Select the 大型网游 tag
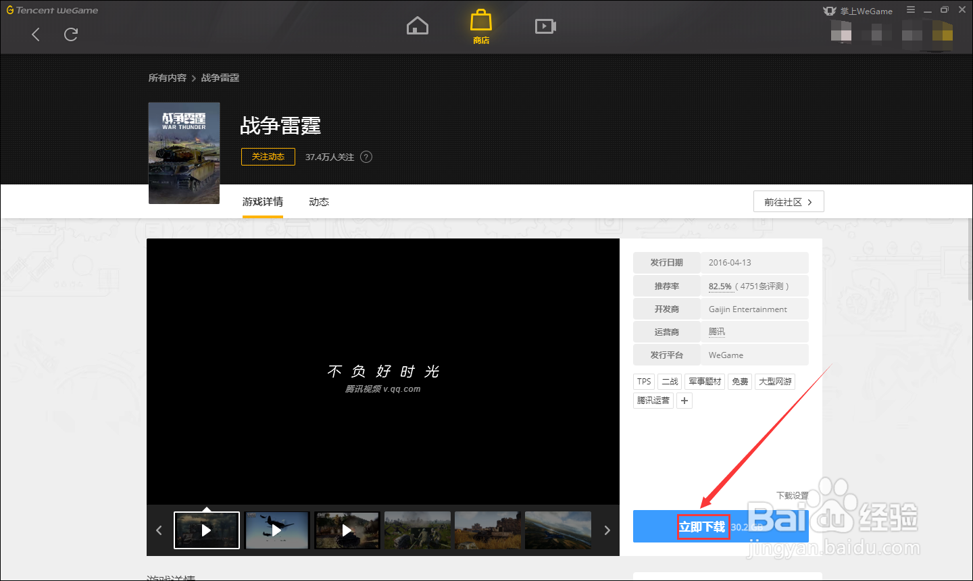 tap(775, 382)
